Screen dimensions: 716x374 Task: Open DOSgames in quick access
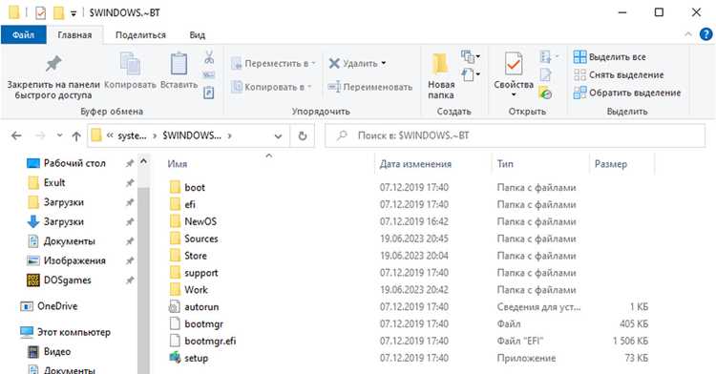(x=59, y=280)
